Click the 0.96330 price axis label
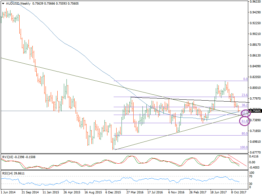 point(255,2)
